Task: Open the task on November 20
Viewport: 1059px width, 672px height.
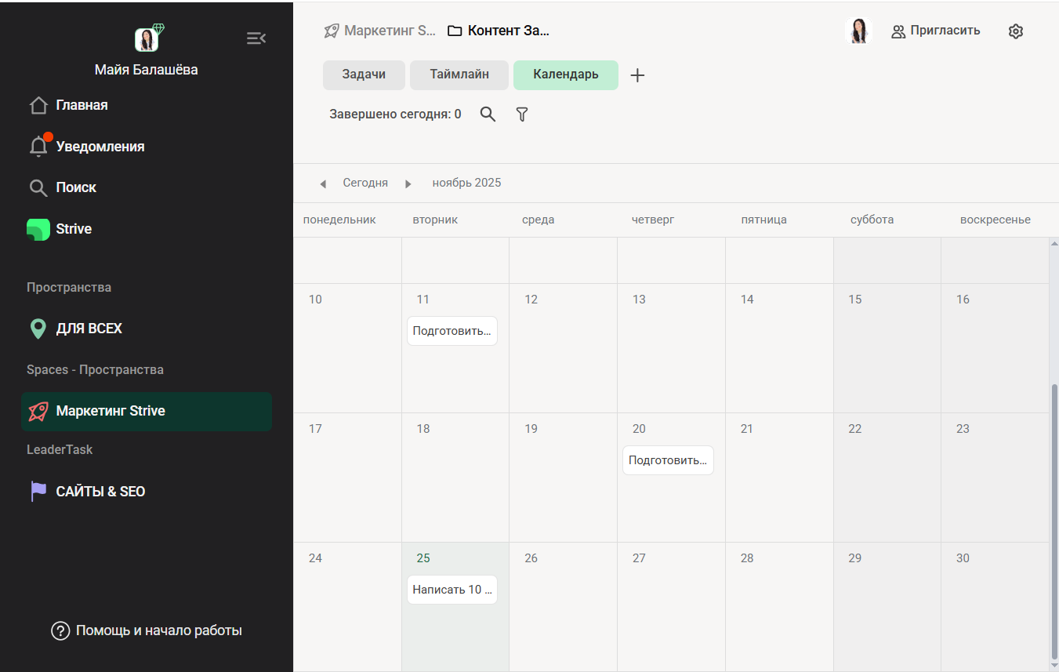Action: tap(668, 460)
